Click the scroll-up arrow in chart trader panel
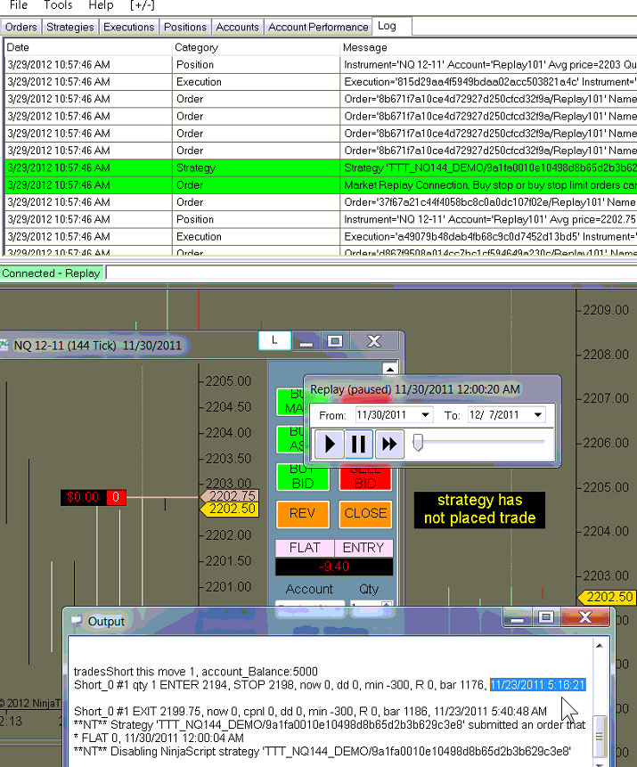The height and width of the screenshot is (767, 637). (390, 369)
